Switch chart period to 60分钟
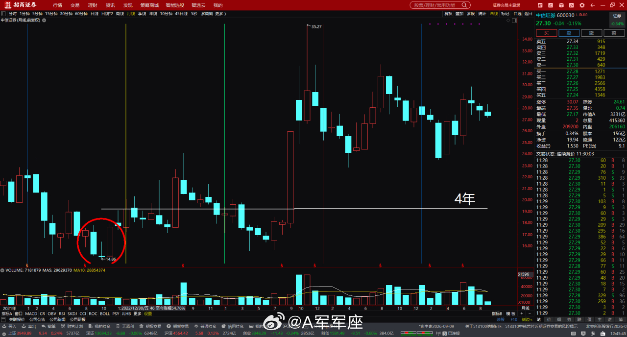This screenshot has width=627, height=337. point(81,14)
